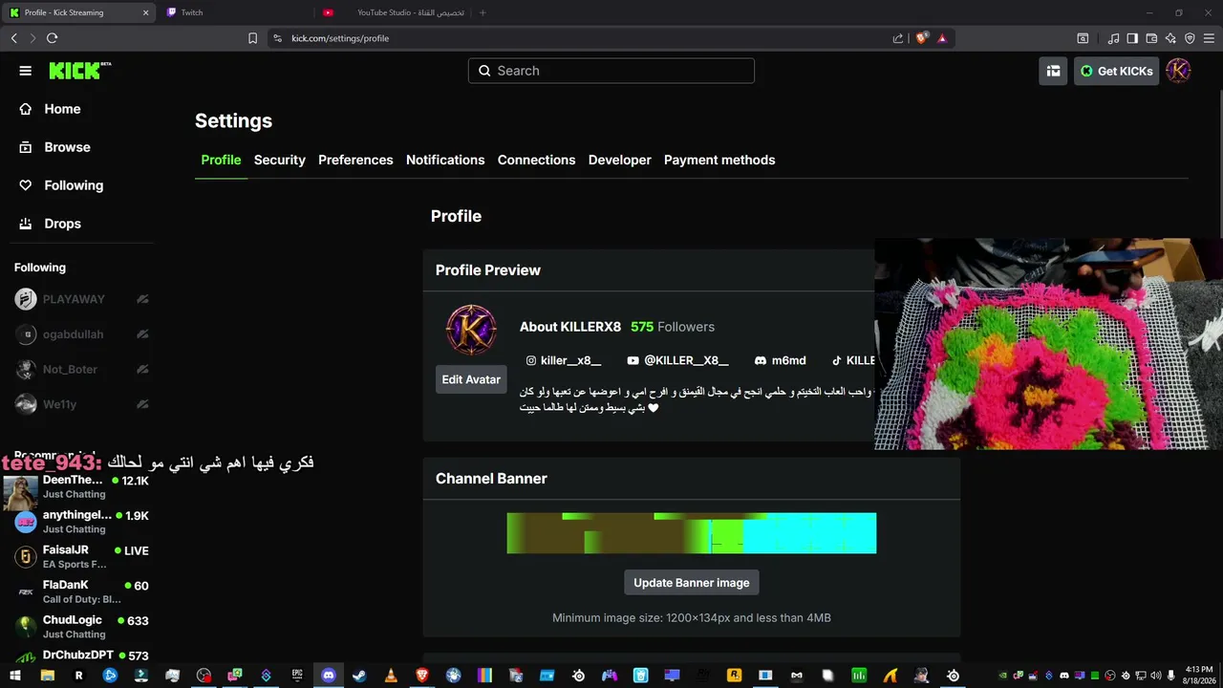The image size is (1223, 688).
Task: Open the Brave Shields icon
Action: click(x=922, y=38)
